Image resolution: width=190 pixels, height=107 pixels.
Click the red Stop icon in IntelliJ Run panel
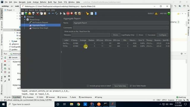pos(5,61)
